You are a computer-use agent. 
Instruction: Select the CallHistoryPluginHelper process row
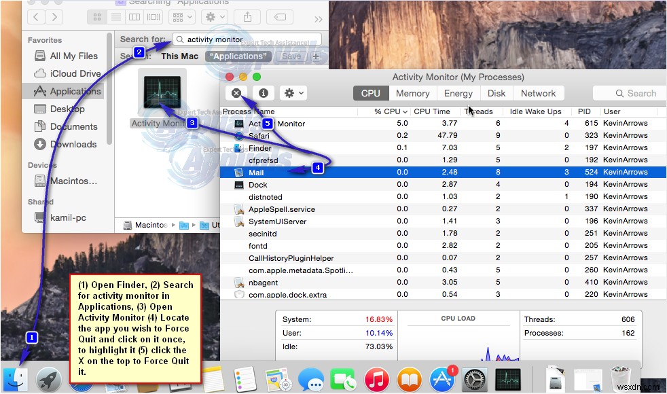click(443, 258)
